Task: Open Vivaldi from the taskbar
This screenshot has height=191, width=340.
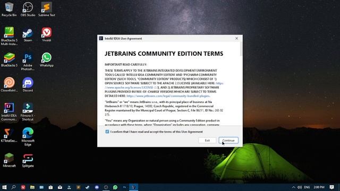Action: tap(23, 187)
